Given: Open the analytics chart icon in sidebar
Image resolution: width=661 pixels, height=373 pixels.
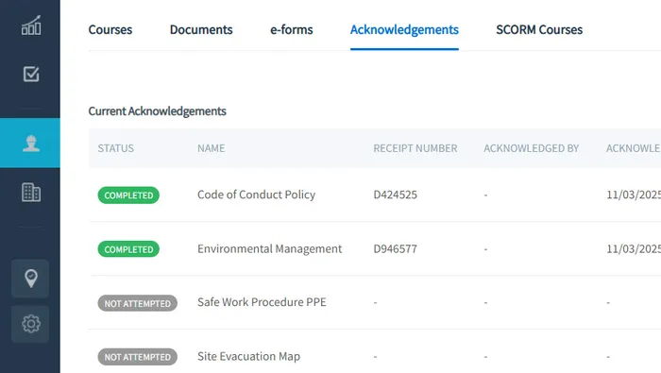Looking at the screenshot, I should coord(31,25).
